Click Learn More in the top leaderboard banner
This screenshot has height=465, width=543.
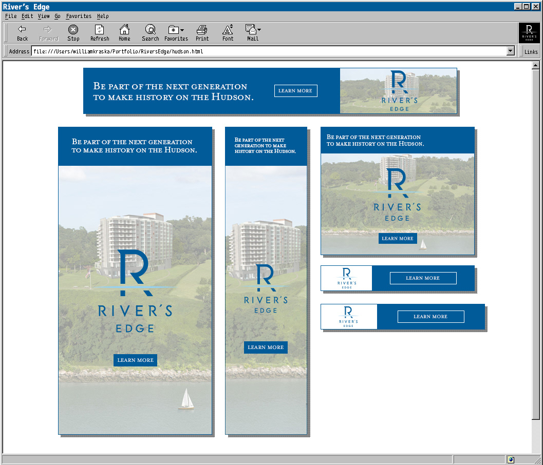click(x=296, y=91)
